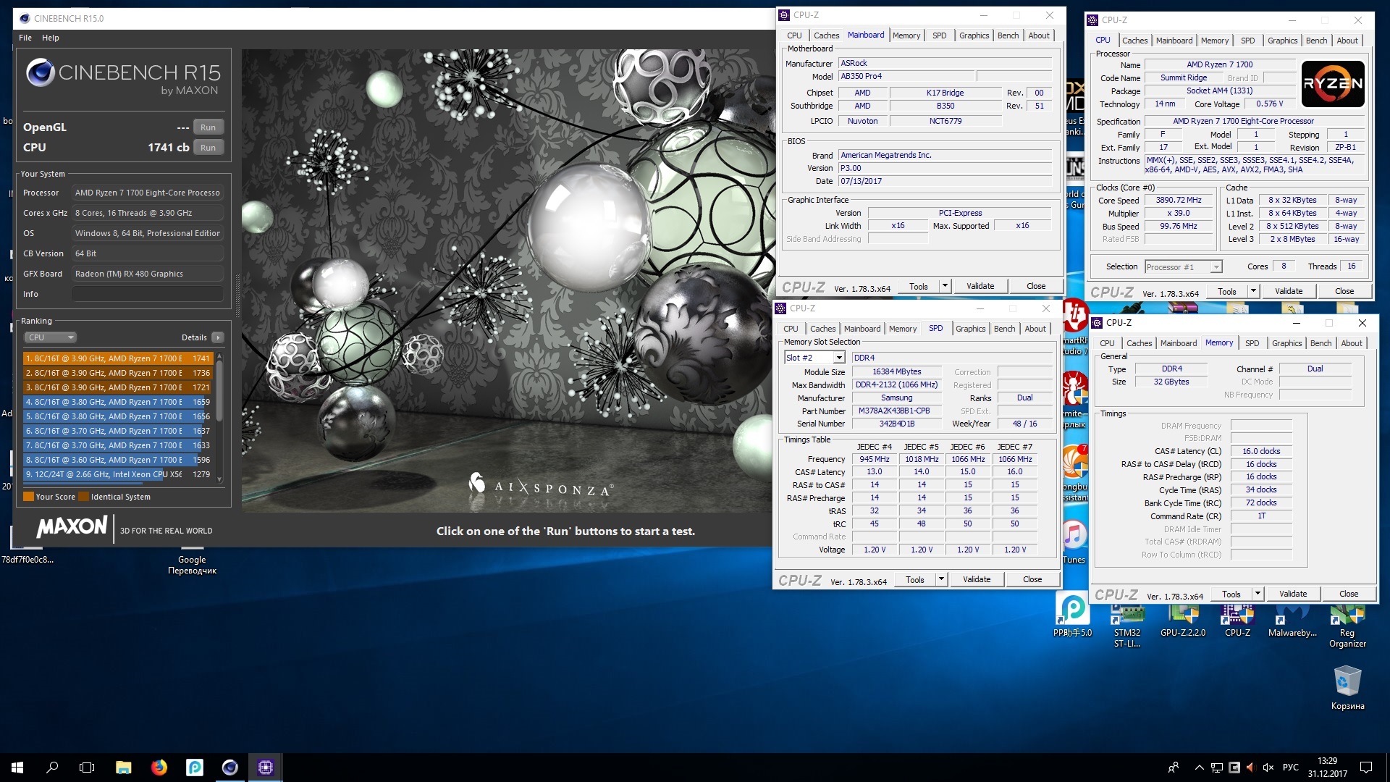This screenshot has height=782, width=1390.
Task: Open Tools dropdown arrow in Mainboard window
Action: pos(945,286)
